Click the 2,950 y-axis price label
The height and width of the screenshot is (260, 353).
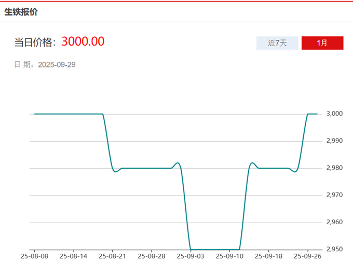tap(334, 249)
